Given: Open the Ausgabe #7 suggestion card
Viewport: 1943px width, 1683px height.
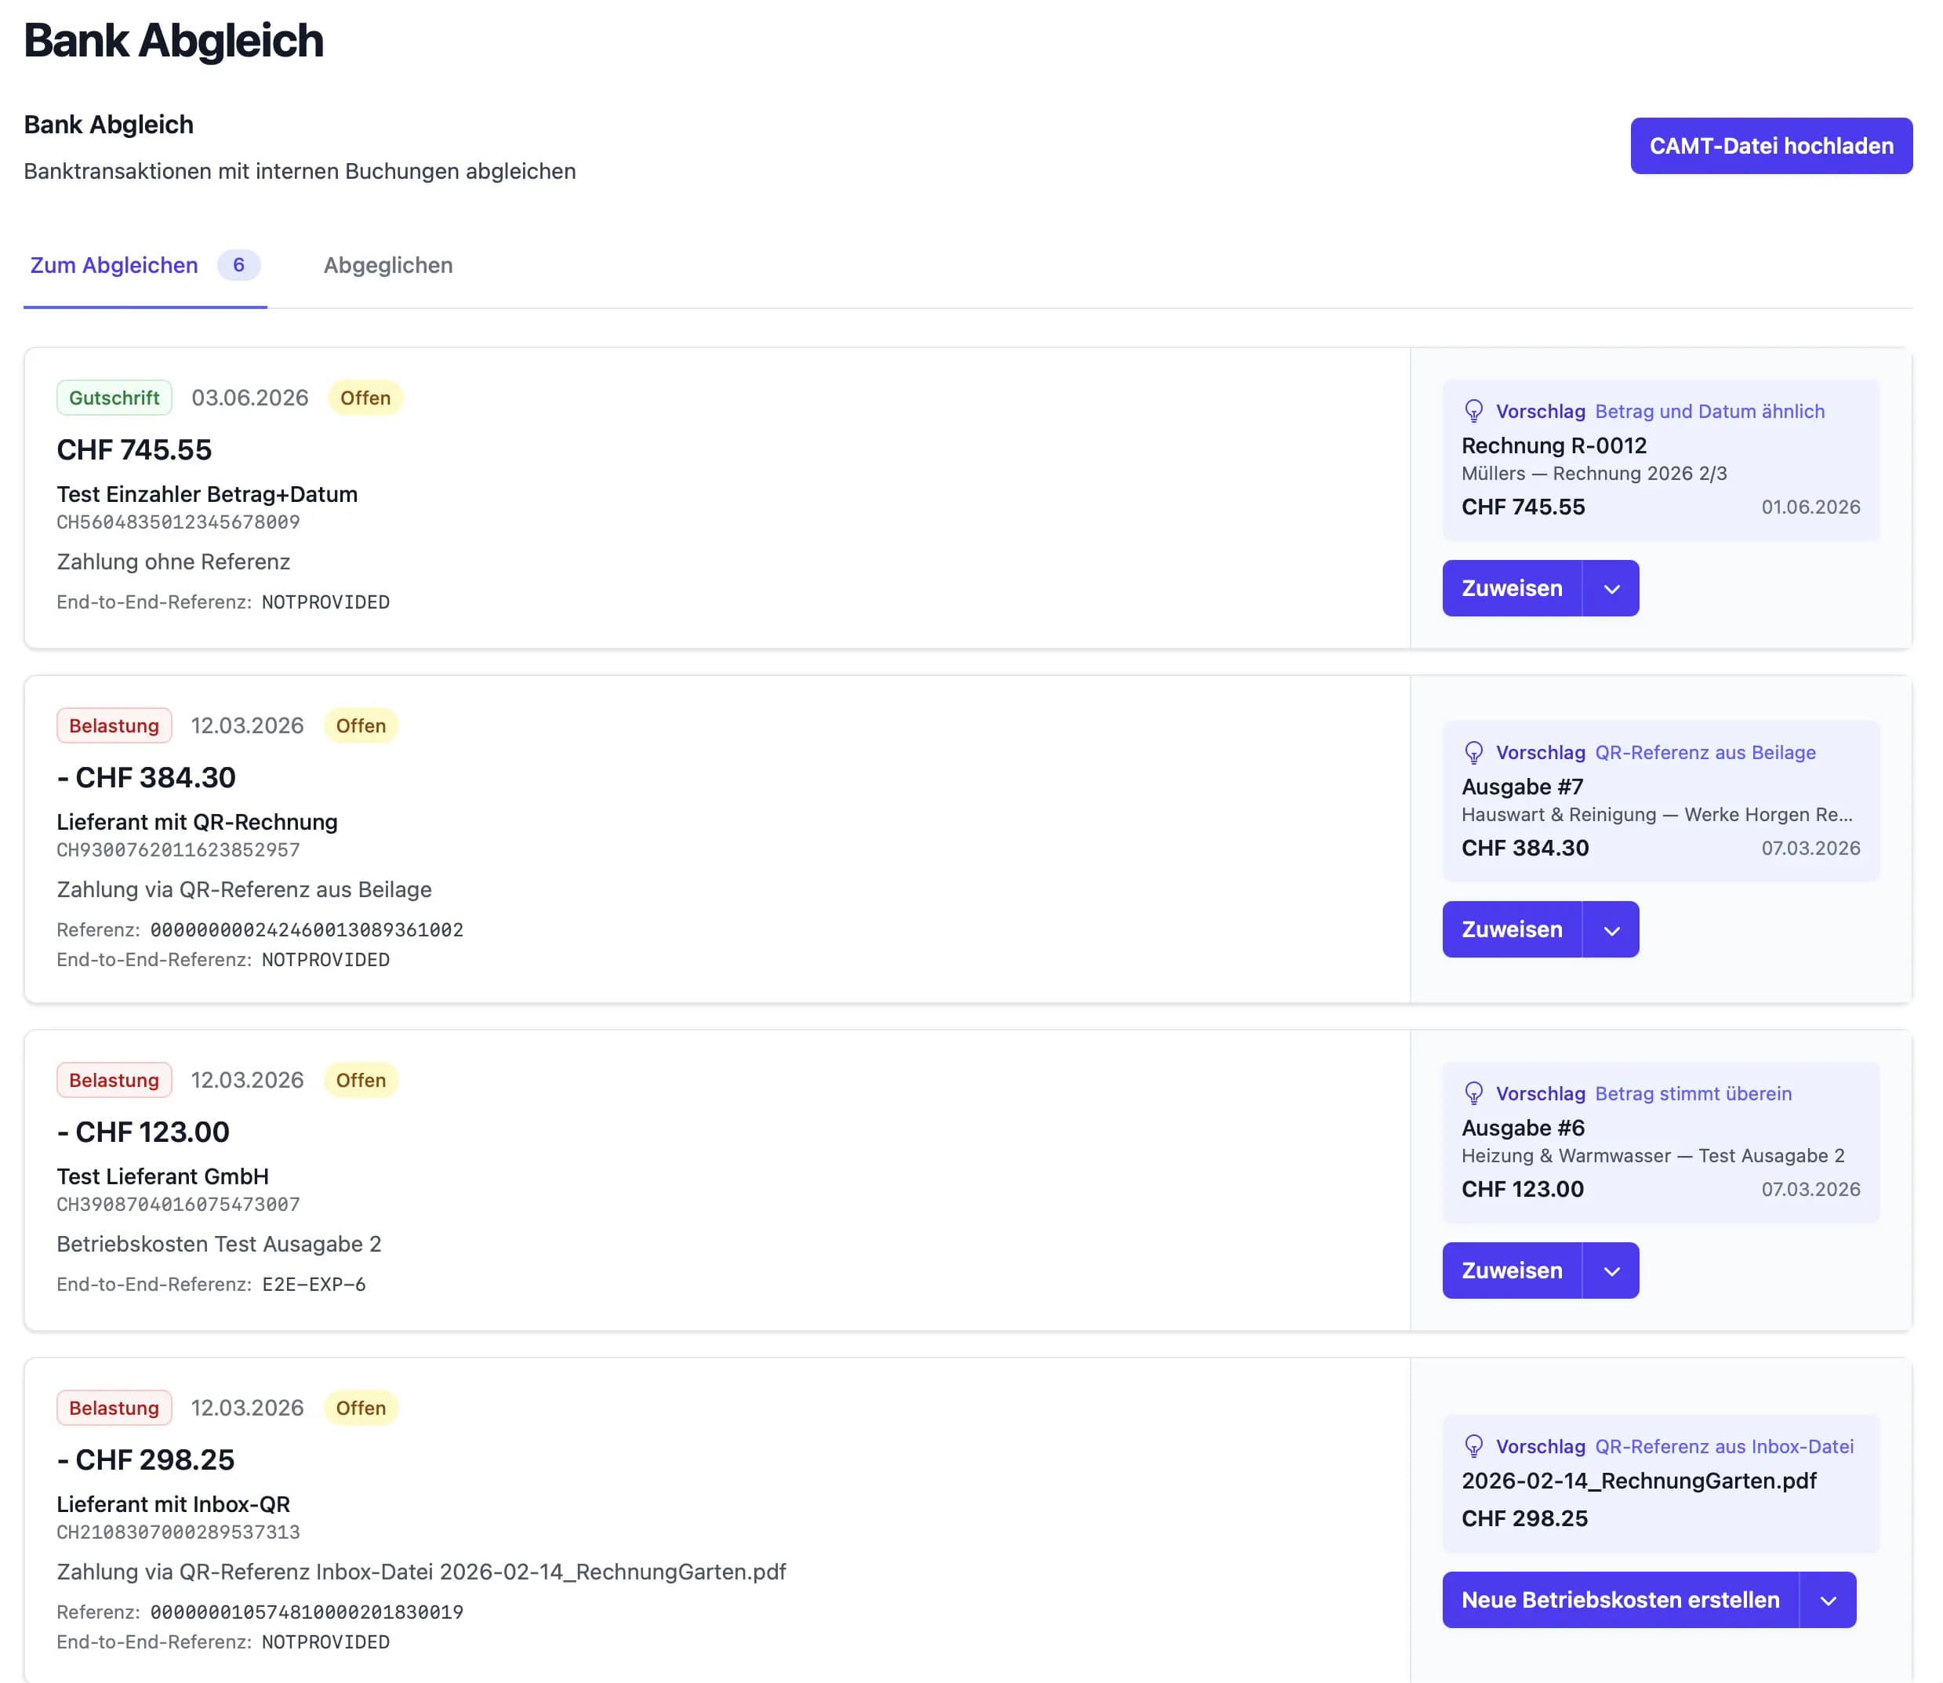Looking at the screenshot, I should [x=1659, y=802].
